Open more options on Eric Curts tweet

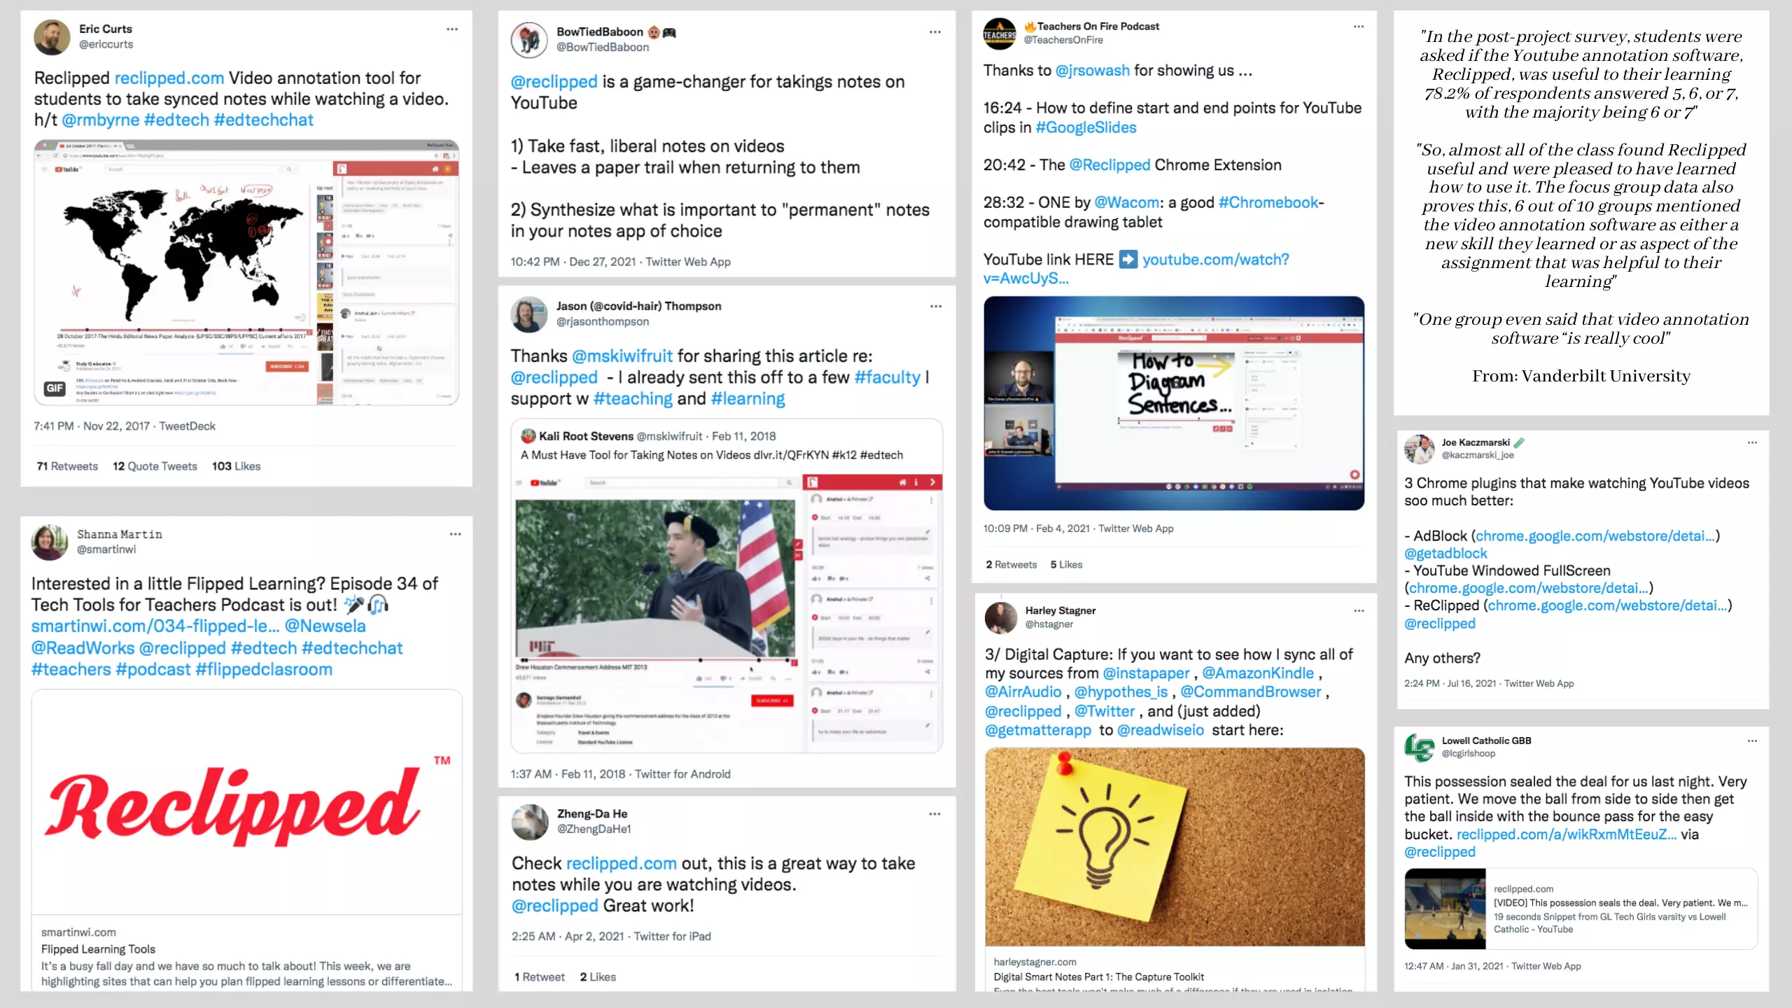(452, 29)
